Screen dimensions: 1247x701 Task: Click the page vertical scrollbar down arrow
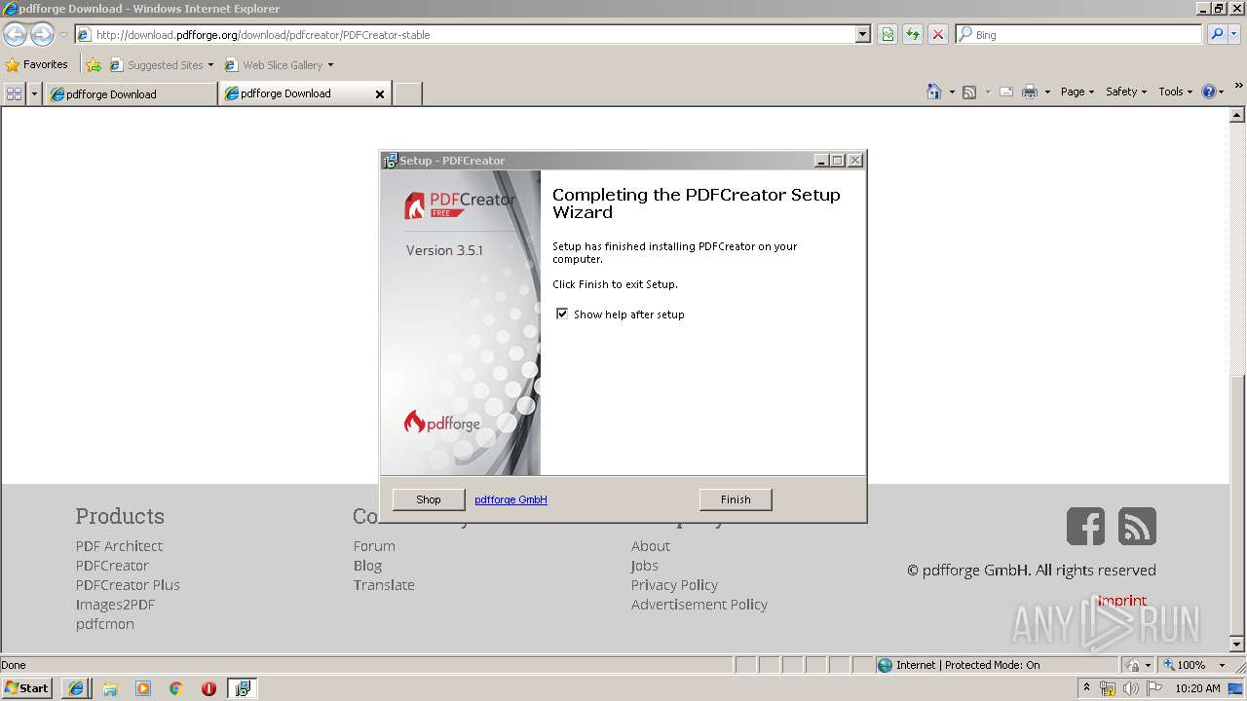click(x=1237, y=644)
